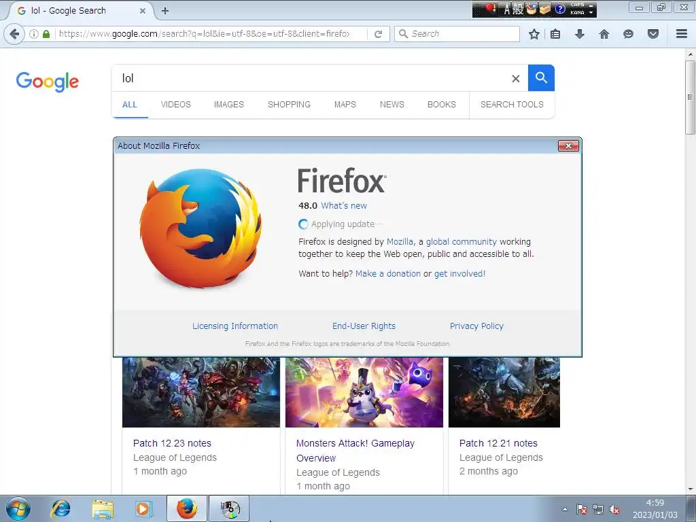The image size is (696, 522).
Task: Open the Firefox hamburger menu
Action: click(682, 34)
